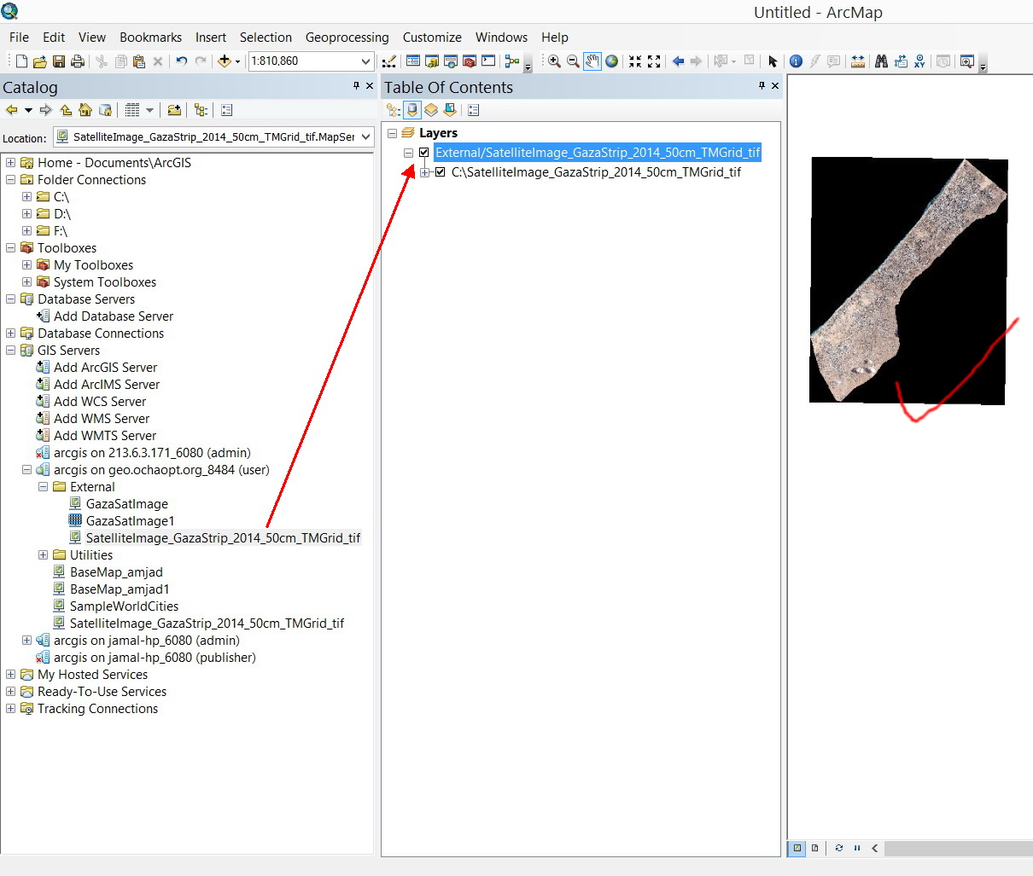Open the File menu
Image resolution: width=1033 pixels, height=876 pixels.
pyautogui.click(x=19, y=38)
